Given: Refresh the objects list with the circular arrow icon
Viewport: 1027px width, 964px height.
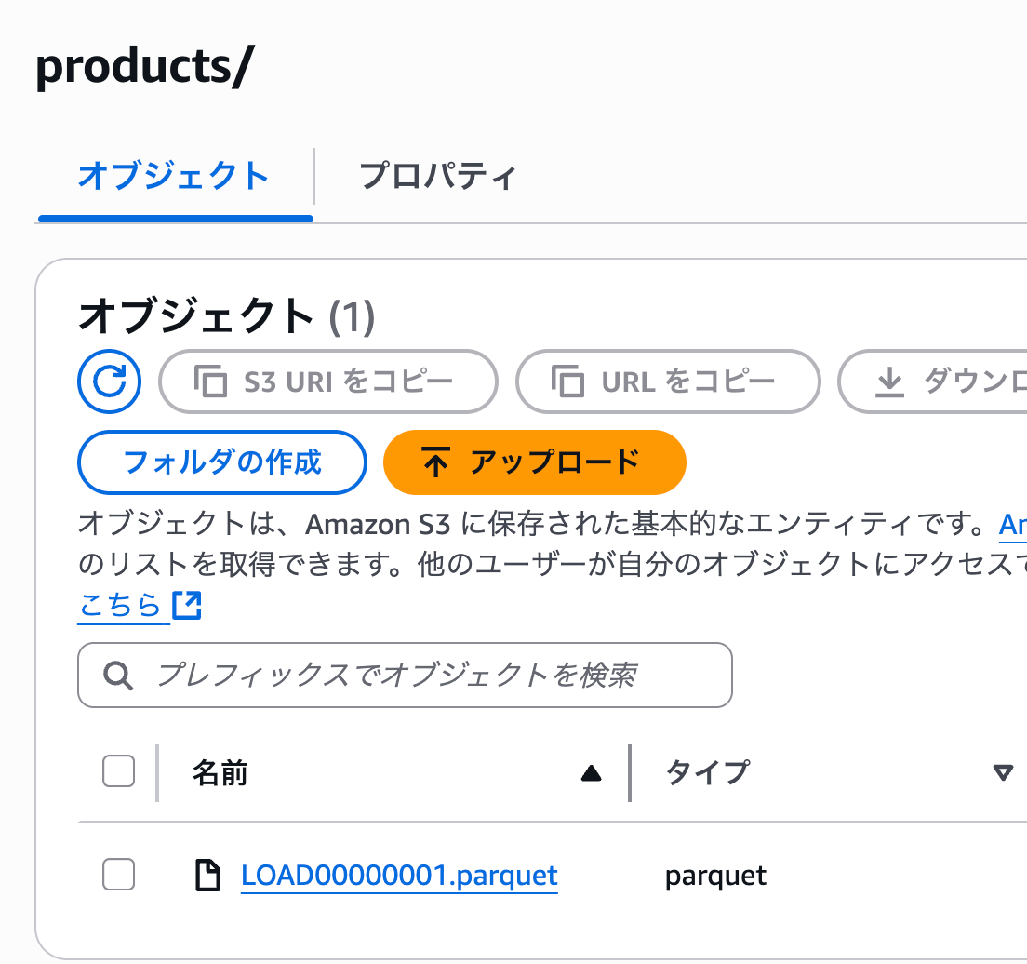Looking at the screenshot, I should [x=109, y=381].
